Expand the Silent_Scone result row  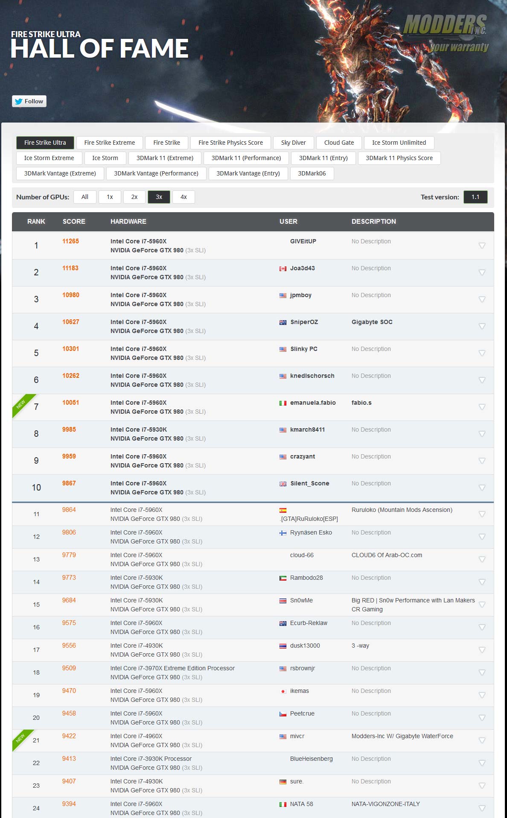482,488
